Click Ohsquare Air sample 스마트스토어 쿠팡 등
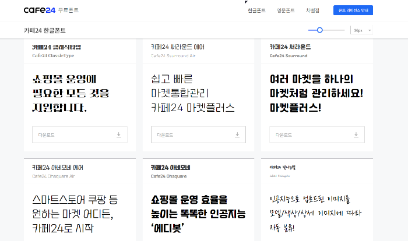408x241 pixels. 75,200
